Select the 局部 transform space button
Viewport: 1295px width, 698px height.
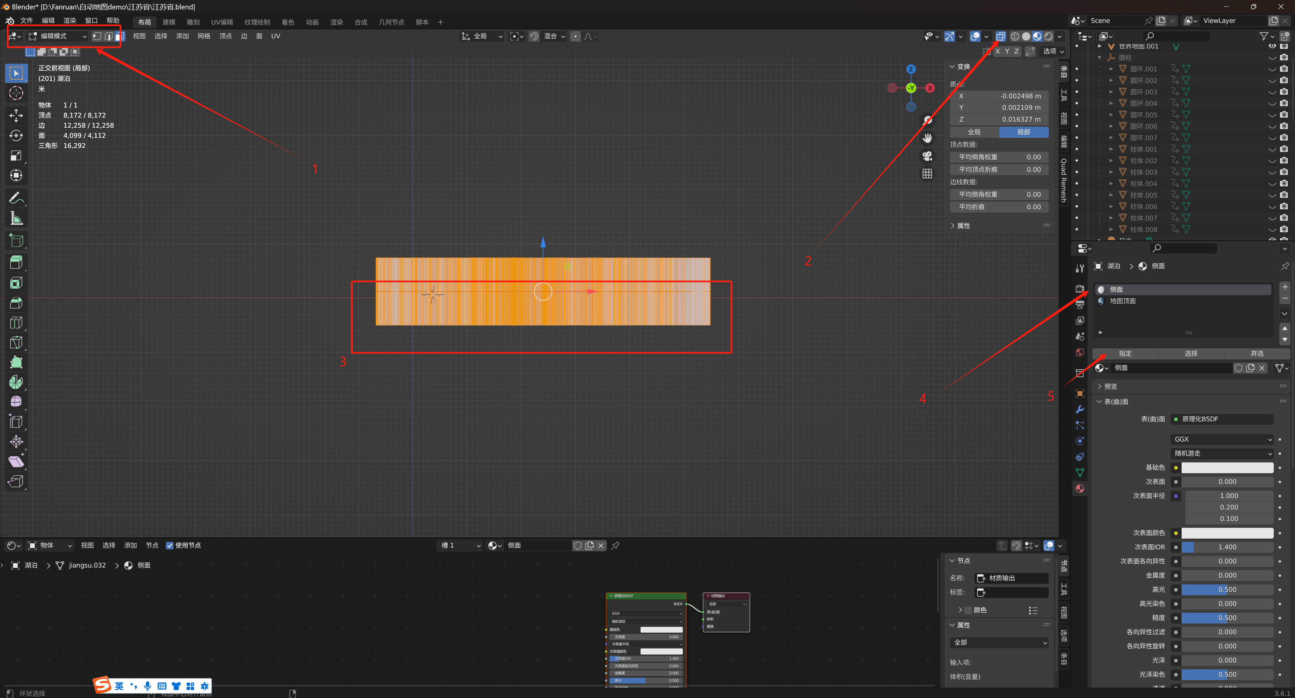pos(1023,132)
